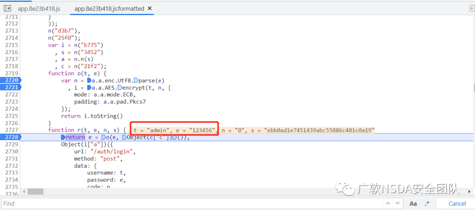
Task: Click vertical scrollbar thumb on right edge
Action: point(474,88)
